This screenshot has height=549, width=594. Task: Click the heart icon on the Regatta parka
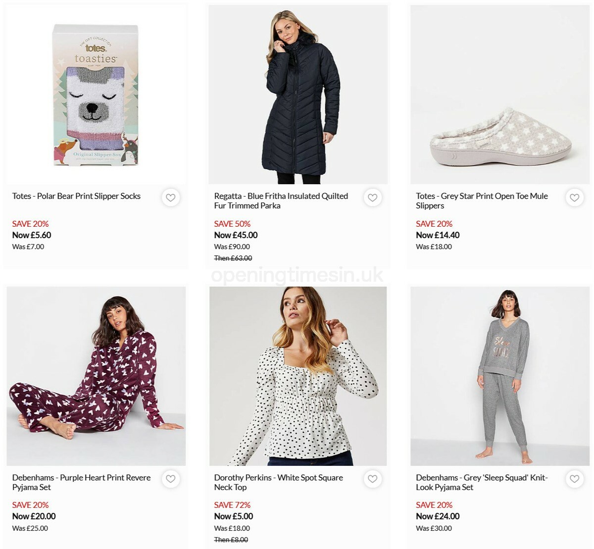click(x=373, y=198)
